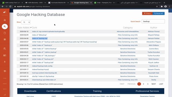Click the browser address bar URL
Image resolution: width=172 pixels, height=97 pixels.
[33, 6]
